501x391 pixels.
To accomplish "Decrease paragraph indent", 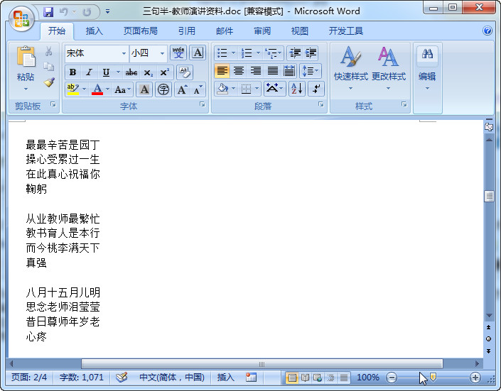I will point(295,53).
